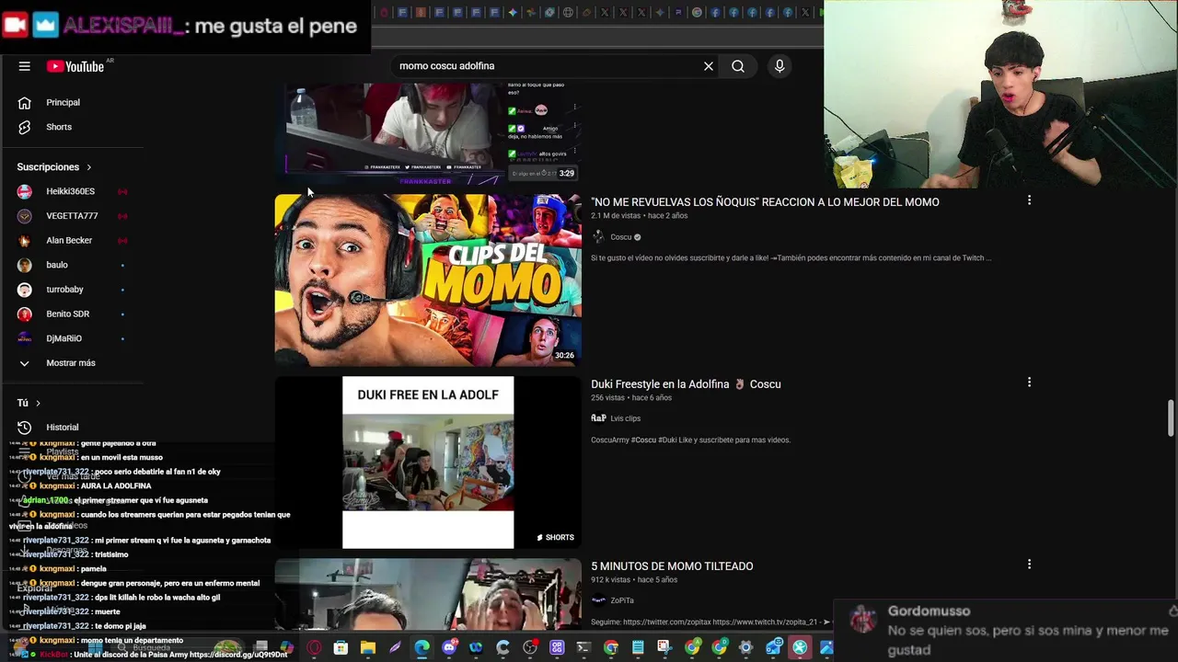Screen dimensions: 1178x662
Task: Open the terminal app from taskbar
Action: 583,648
